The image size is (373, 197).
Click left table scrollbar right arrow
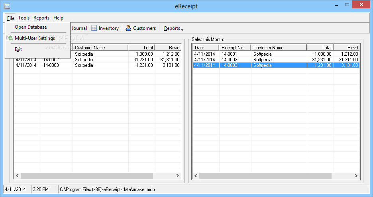pos(177,176)
